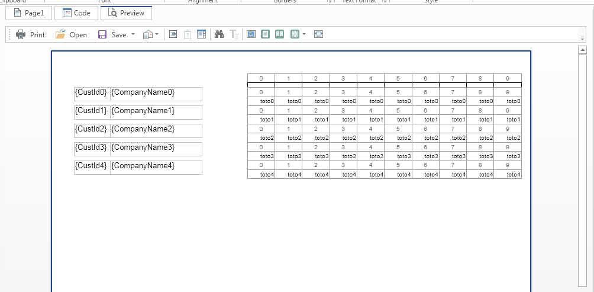Click the {CustId2} cell
Viewport: 594px width, 292px height.
click(x=92, y=131)
